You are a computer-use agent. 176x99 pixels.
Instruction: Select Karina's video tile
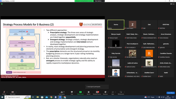click(x=116, y=24)
